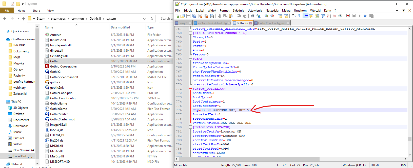
Task: Select the GothicCoopConfig JSON file
Action: [63, 98]
